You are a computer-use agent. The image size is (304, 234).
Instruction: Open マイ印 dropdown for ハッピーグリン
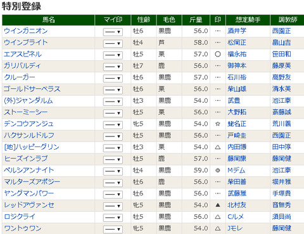tap(113, 148)
